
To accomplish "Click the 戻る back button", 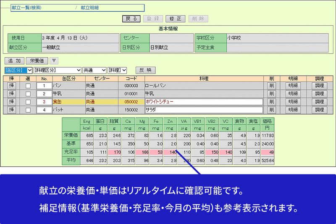I will (131, 18).
